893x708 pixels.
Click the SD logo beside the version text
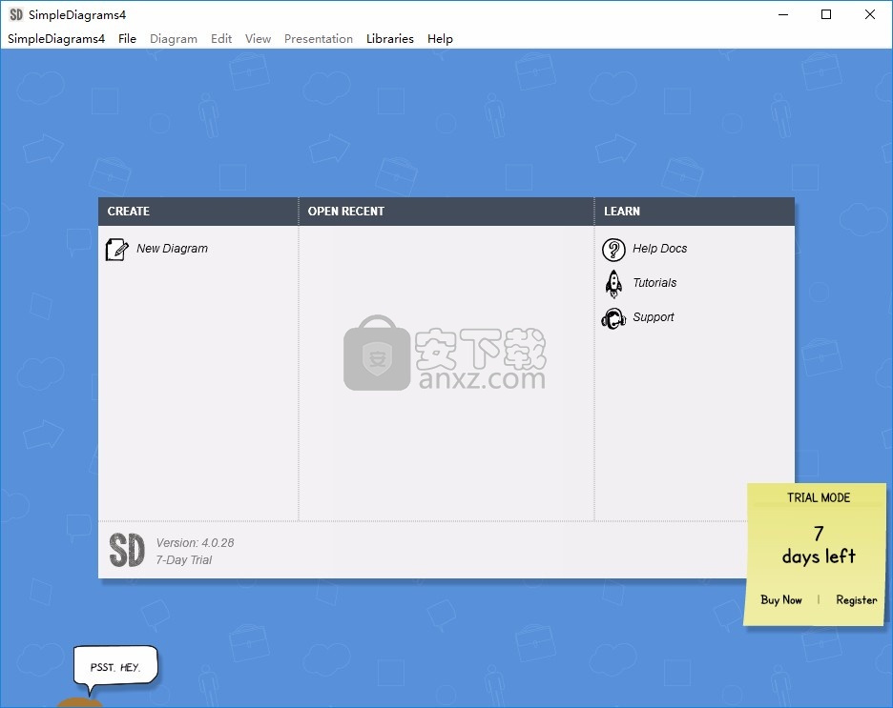click(127, 550)
